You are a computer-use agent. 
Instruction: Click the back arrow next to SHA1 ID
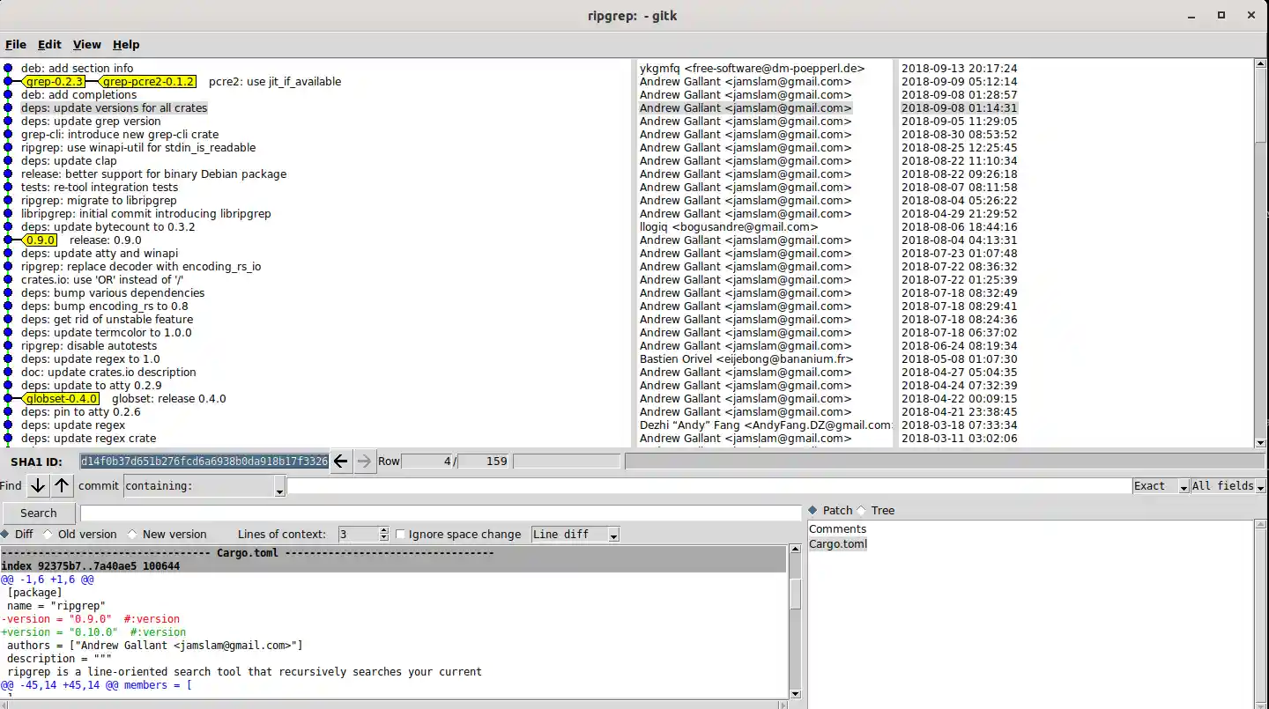(x=341, y=461)
